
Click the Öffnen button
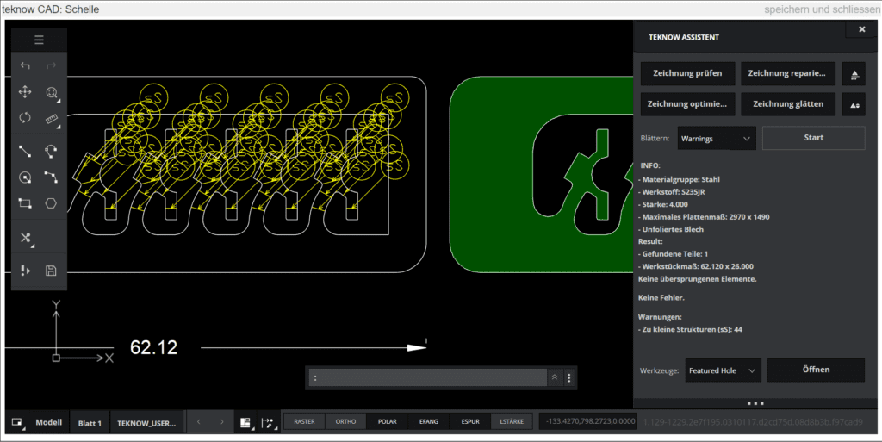[x=816, y=370]
